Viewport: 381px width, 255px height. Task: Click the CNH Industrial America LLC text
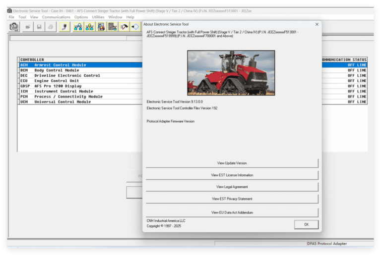click(x=166, y=221)
